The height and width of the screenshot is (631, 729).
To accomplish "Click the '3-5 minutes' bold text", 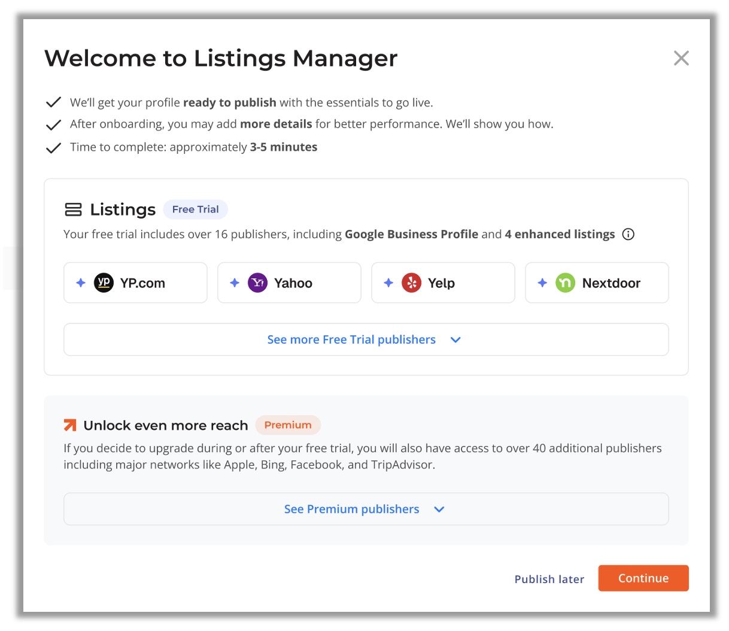I will pyautogui.click(x=284, y=147).
